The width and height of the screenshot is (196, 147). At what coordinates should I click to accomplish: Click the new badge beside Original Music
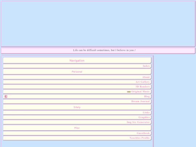pos(129,92)
